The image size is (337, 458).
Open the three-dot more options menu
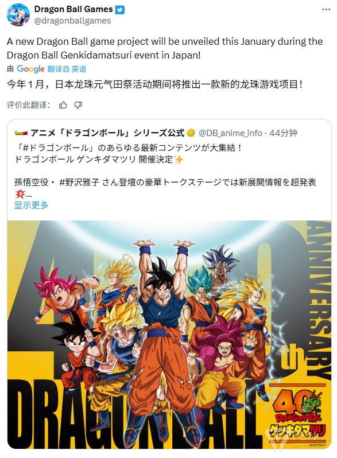326,10
